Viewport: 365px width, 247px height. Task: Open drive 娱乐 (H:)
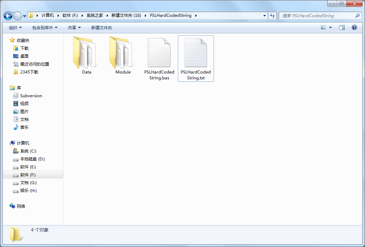[x=28, y=191]
